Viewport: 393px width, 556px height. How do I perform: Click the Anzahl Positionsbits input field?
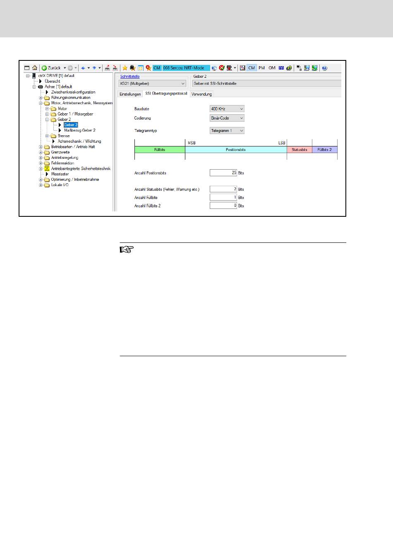[223, 173]
